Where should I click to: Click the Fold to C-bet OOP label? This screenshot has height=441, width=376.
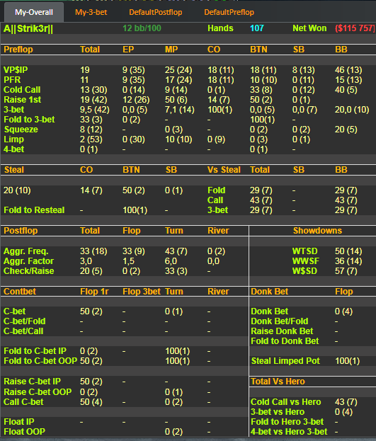tap(40, 361)
